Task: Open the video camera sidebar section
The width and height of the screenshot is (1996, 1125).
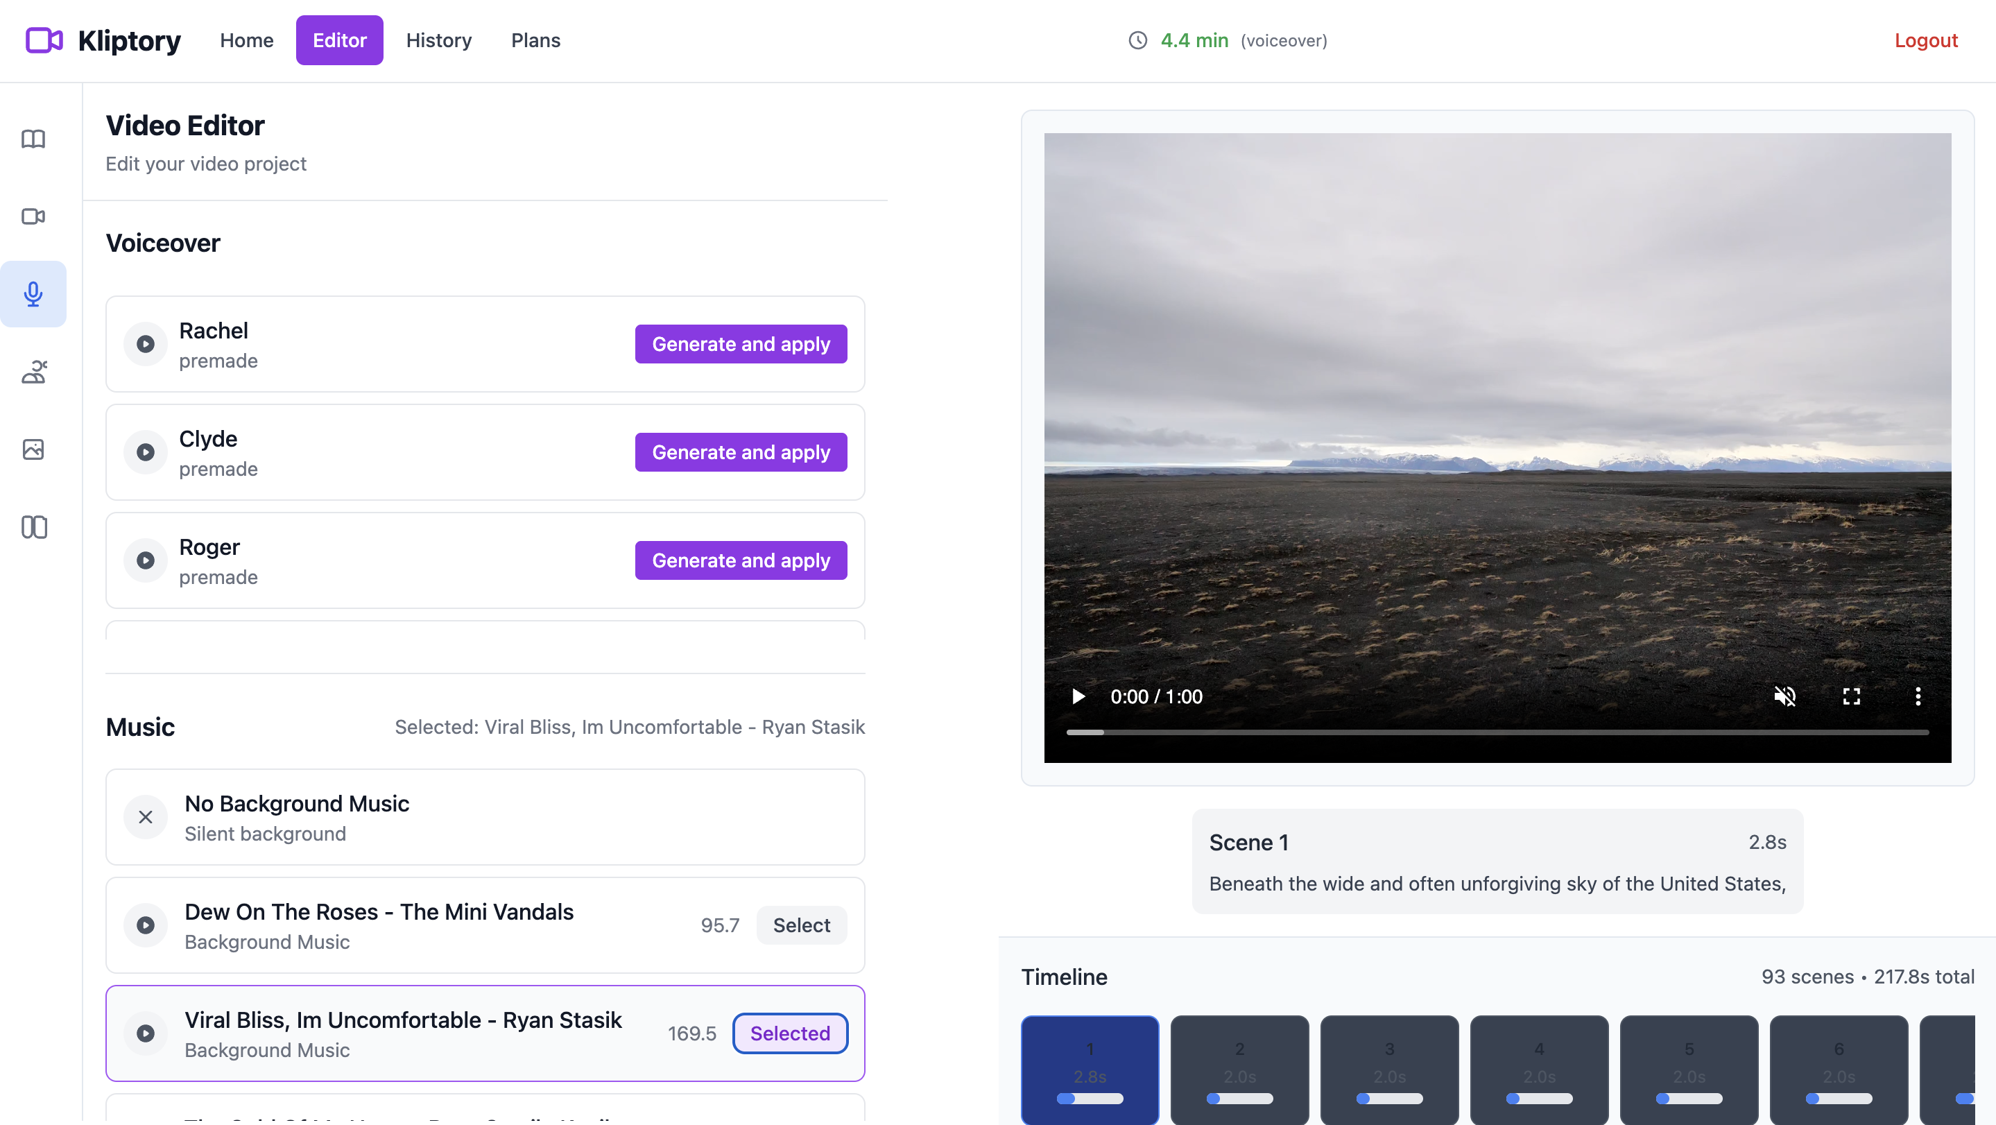Action: pos(33,216)
